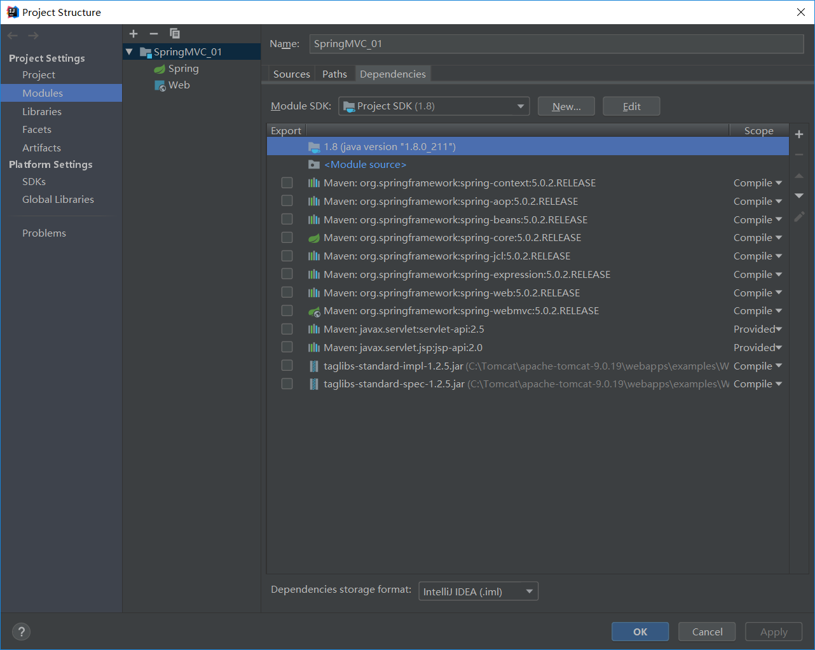Click the help question mark icon
The width and height of the screenshot is (815, 650).
click(x=21, y=631)
